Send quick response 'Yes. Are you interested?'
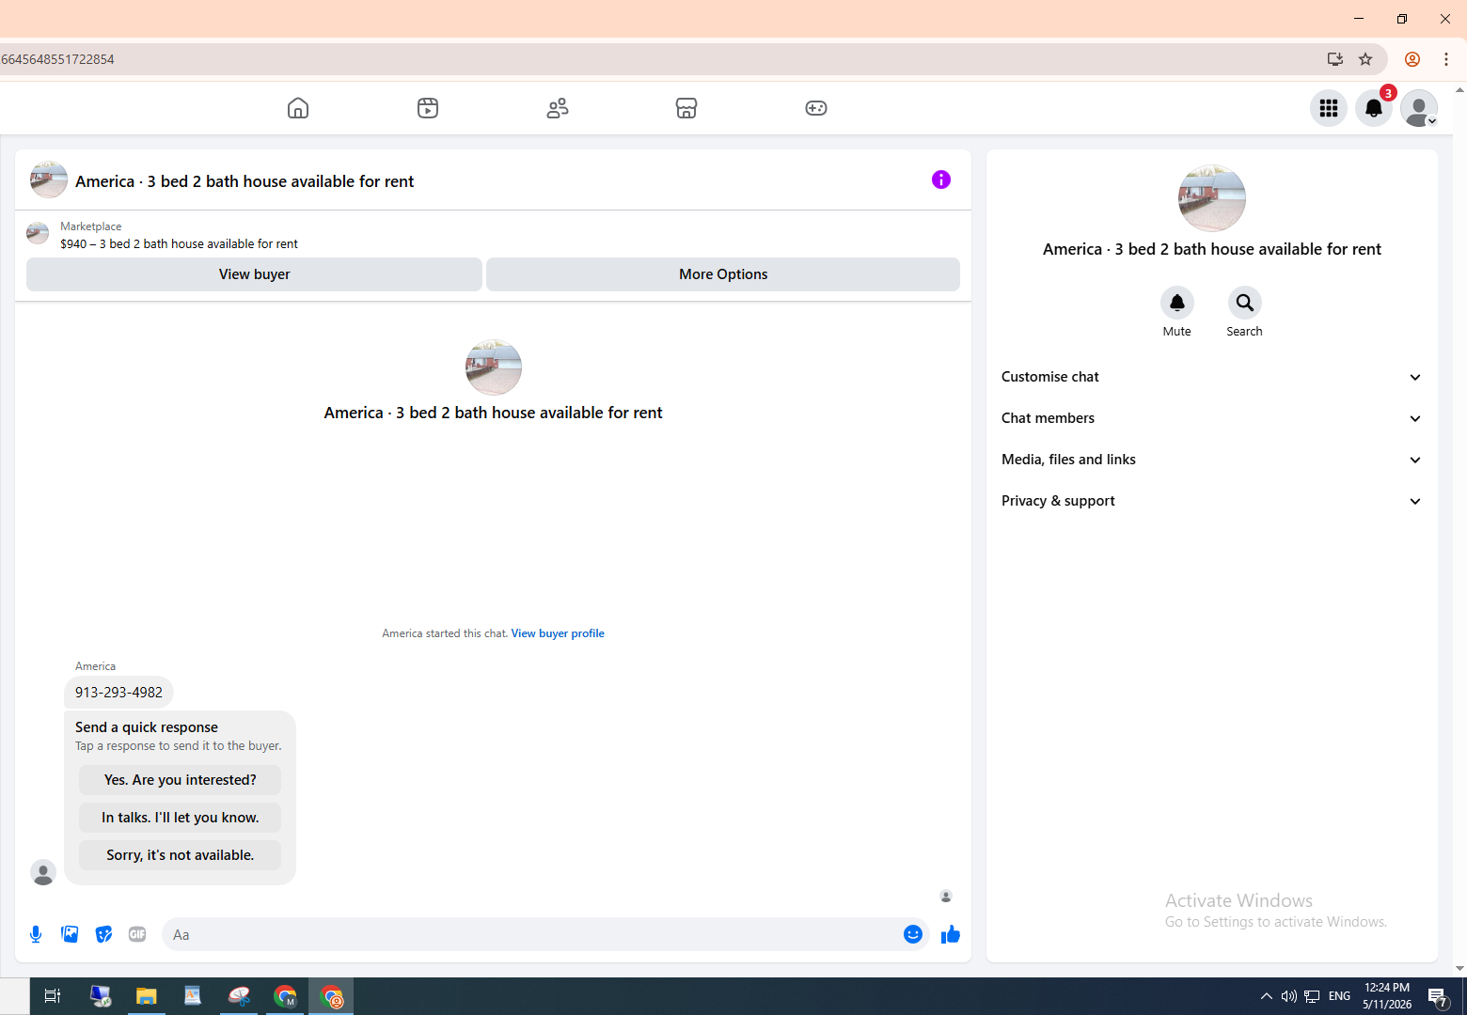This screenshot has width=1467, height=1015. point(180,780)
